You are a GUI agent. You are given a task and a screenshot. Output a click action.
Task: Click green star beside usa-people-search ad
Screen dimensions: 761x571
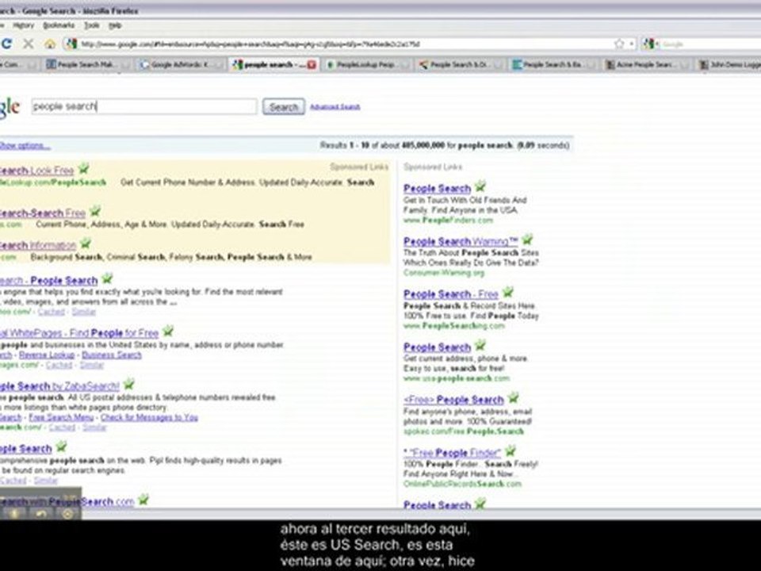pyautogui.click(x=480, y=345)
